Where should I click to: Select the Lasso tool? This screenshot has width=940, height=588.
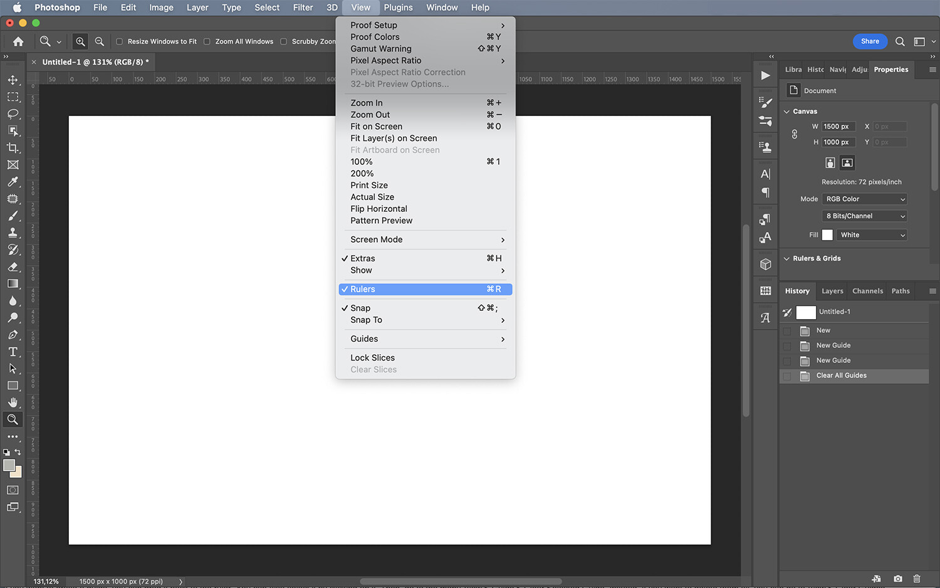tap(13, 114)
